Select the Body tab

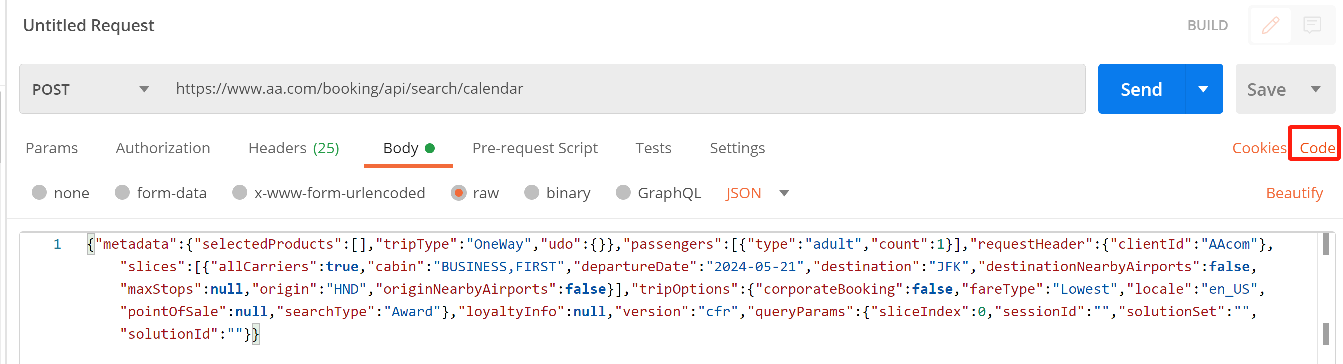pyautogui.click(x=408, y=148)
